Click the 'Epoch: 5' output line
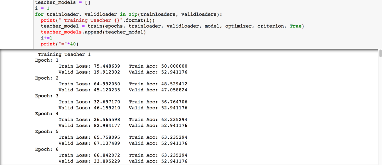382x165 pixels. click(47, 131)
